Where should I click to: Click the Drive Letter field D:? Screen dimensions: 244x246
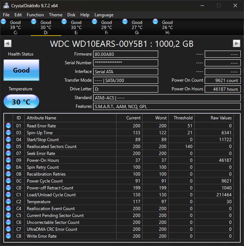[x=126, y=89]
